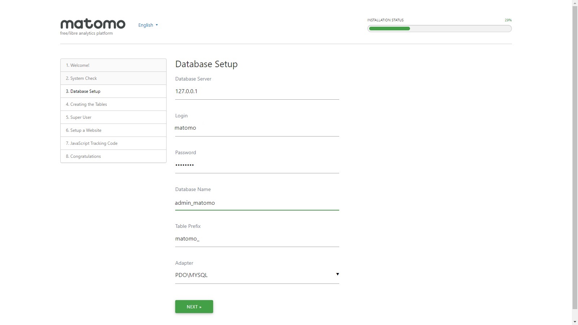Image resolution: width=578 pixels, height=325 pixels.
Task: Edit the Database Name field
Action: coord(257,203)
